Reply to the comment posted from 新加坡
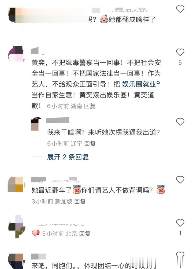This screenshot has height=269, width=193. [x=80, y=201]
